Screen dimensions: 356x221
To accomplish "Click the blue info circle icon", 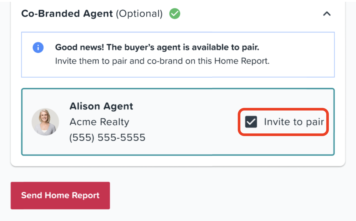I will coord(38,48).
